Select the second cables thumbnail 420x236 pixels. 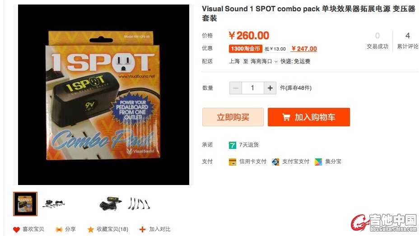tap(54, 204)
